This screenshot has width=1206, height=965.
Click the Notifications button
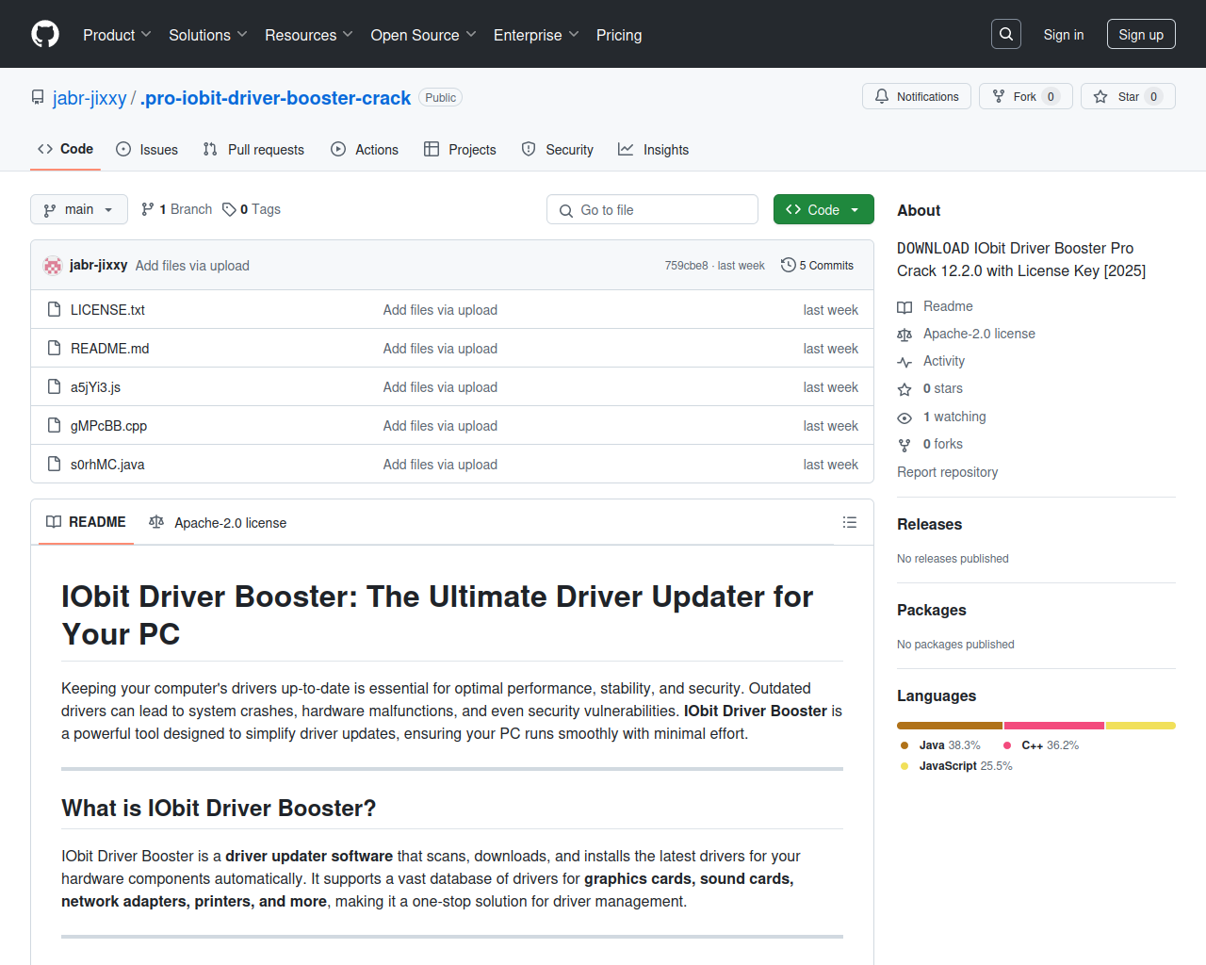pos(917,96)
